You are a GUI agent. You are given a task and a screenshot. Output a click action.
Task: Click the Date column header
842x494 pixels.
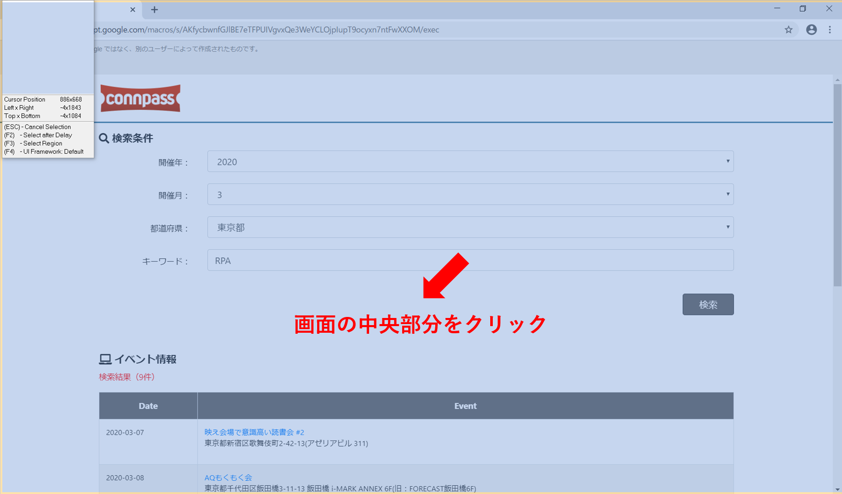tap(148, 406)
